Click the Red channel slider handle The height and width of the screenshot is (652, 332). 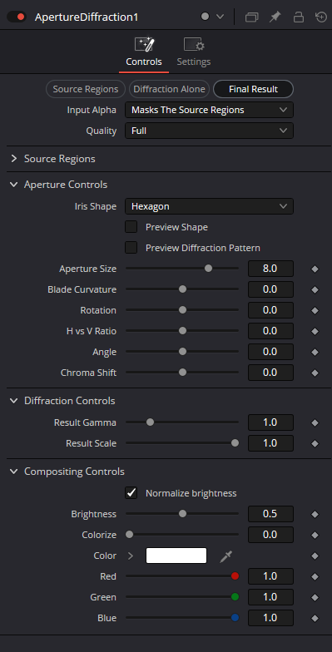(x=235, y=576)
